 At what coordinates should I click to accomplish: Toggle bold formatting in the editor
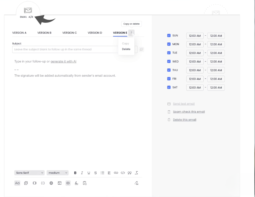(75, 173)
